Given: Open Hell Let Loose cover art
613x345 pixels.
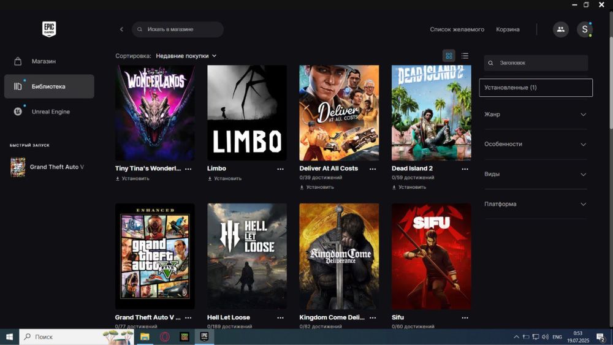Looking at the screenshot, I should pyautogui.click(x=247, y=256).
